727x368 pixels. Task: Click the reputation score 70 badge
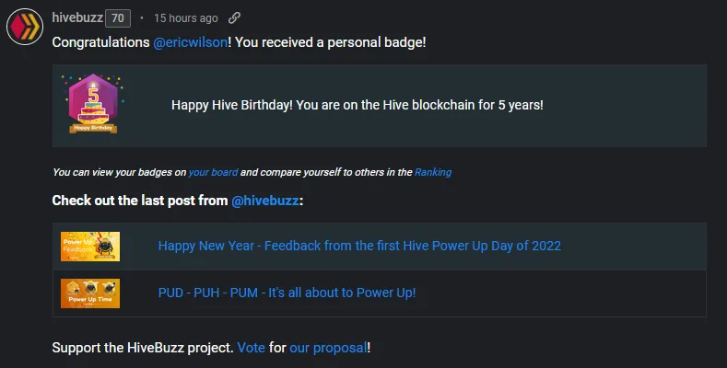click(118, 18)
